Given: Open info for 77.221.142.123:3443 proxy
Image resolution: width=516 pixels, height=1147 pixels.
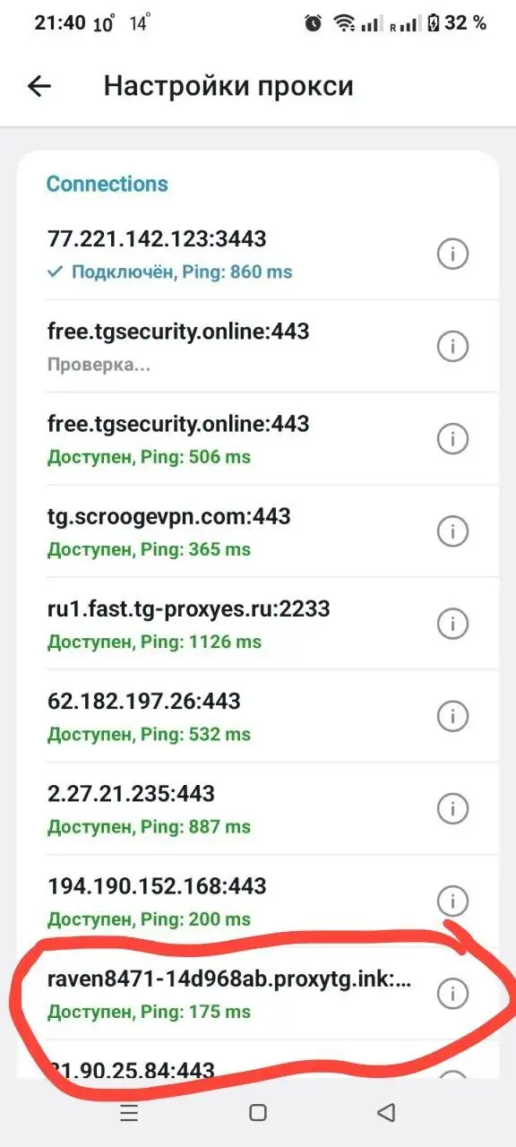Looking at the screenshot, I should 453,254.
